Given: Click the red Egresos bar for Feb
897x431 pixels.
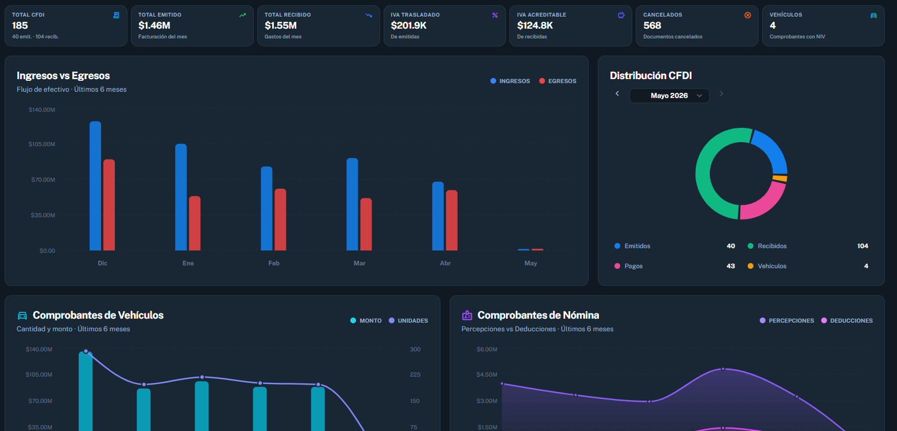Looking at the screenshot, I should 280,220.
